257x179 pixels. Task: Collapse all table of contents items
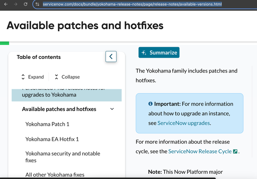tap(67, 77)
